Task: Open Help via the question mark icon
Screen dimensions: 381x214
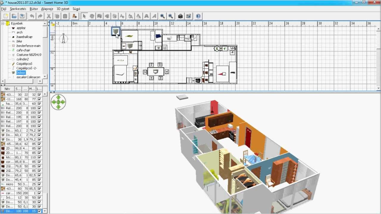Action: click(x=198, y=16)
